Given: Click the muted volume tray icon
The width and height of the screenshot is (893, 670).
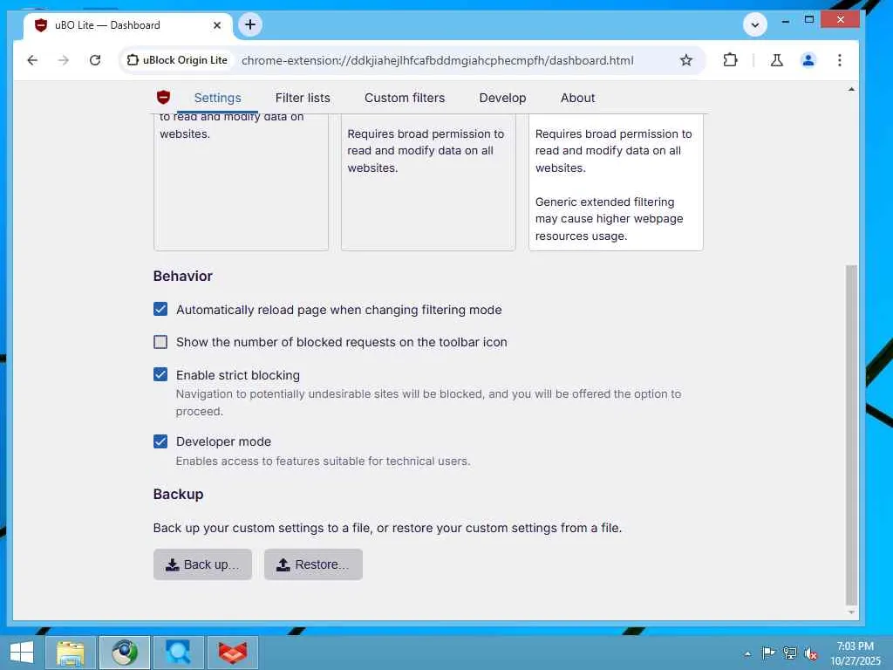Looking at the screenshot, I should coord(811,653).
